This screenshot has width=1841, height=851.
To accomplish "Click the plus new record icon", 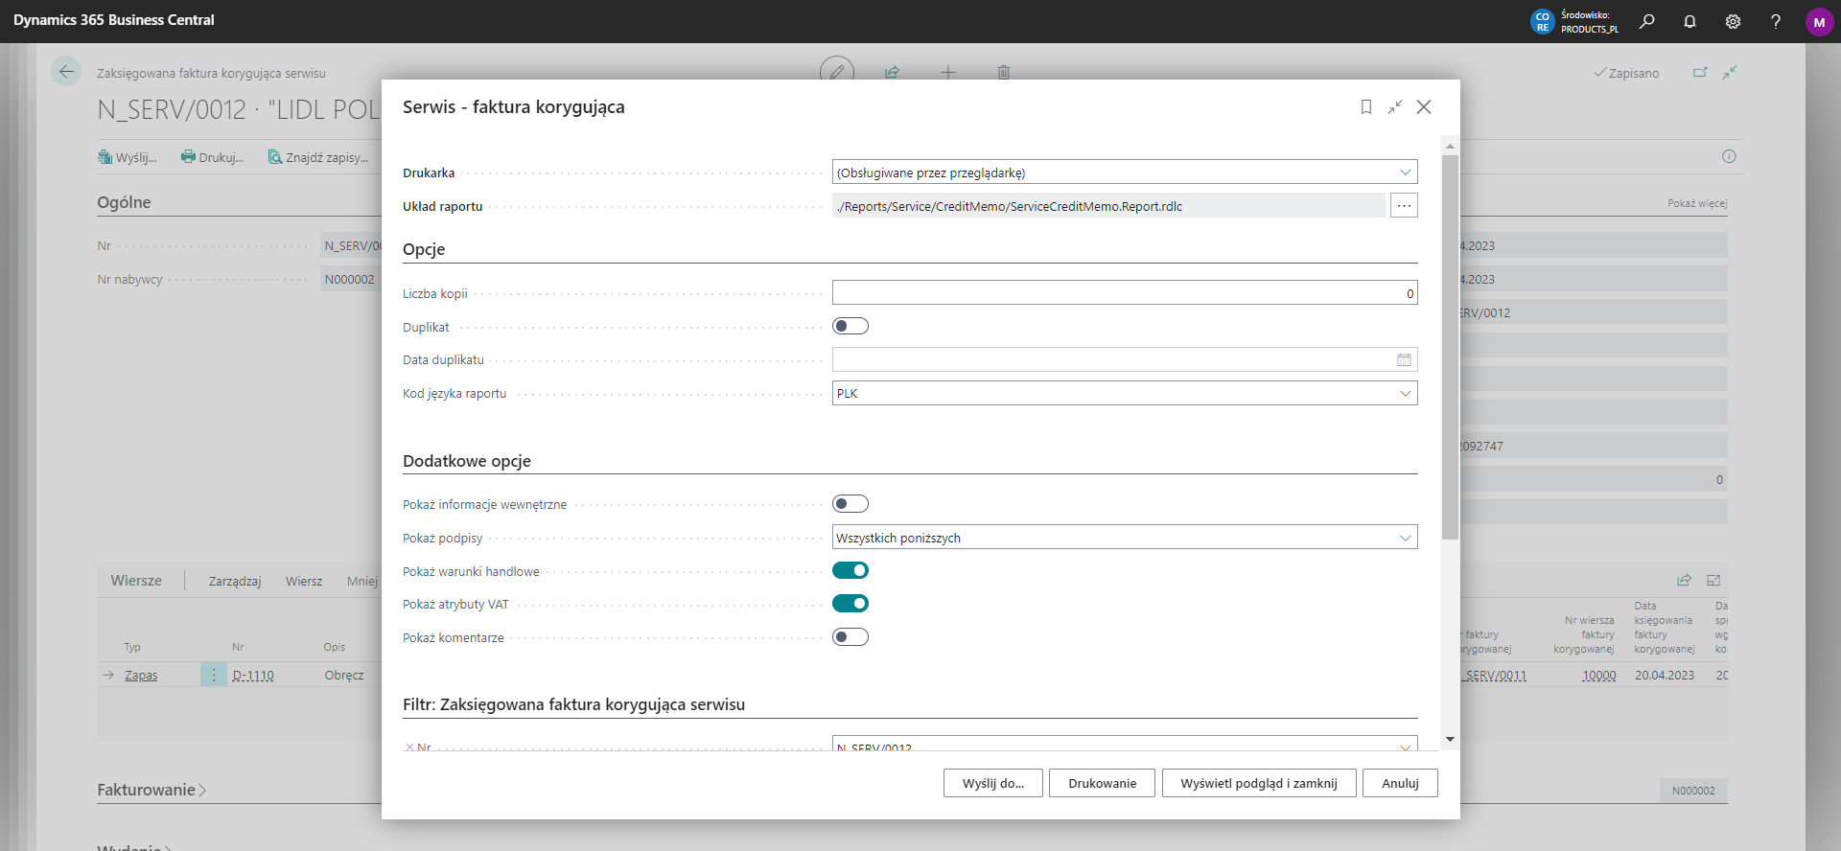I will click(947, 72).
